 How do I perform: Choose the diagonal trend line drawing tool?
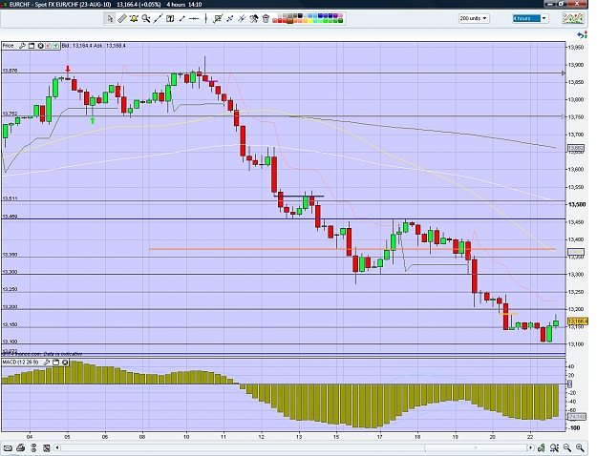coord(158,18)
